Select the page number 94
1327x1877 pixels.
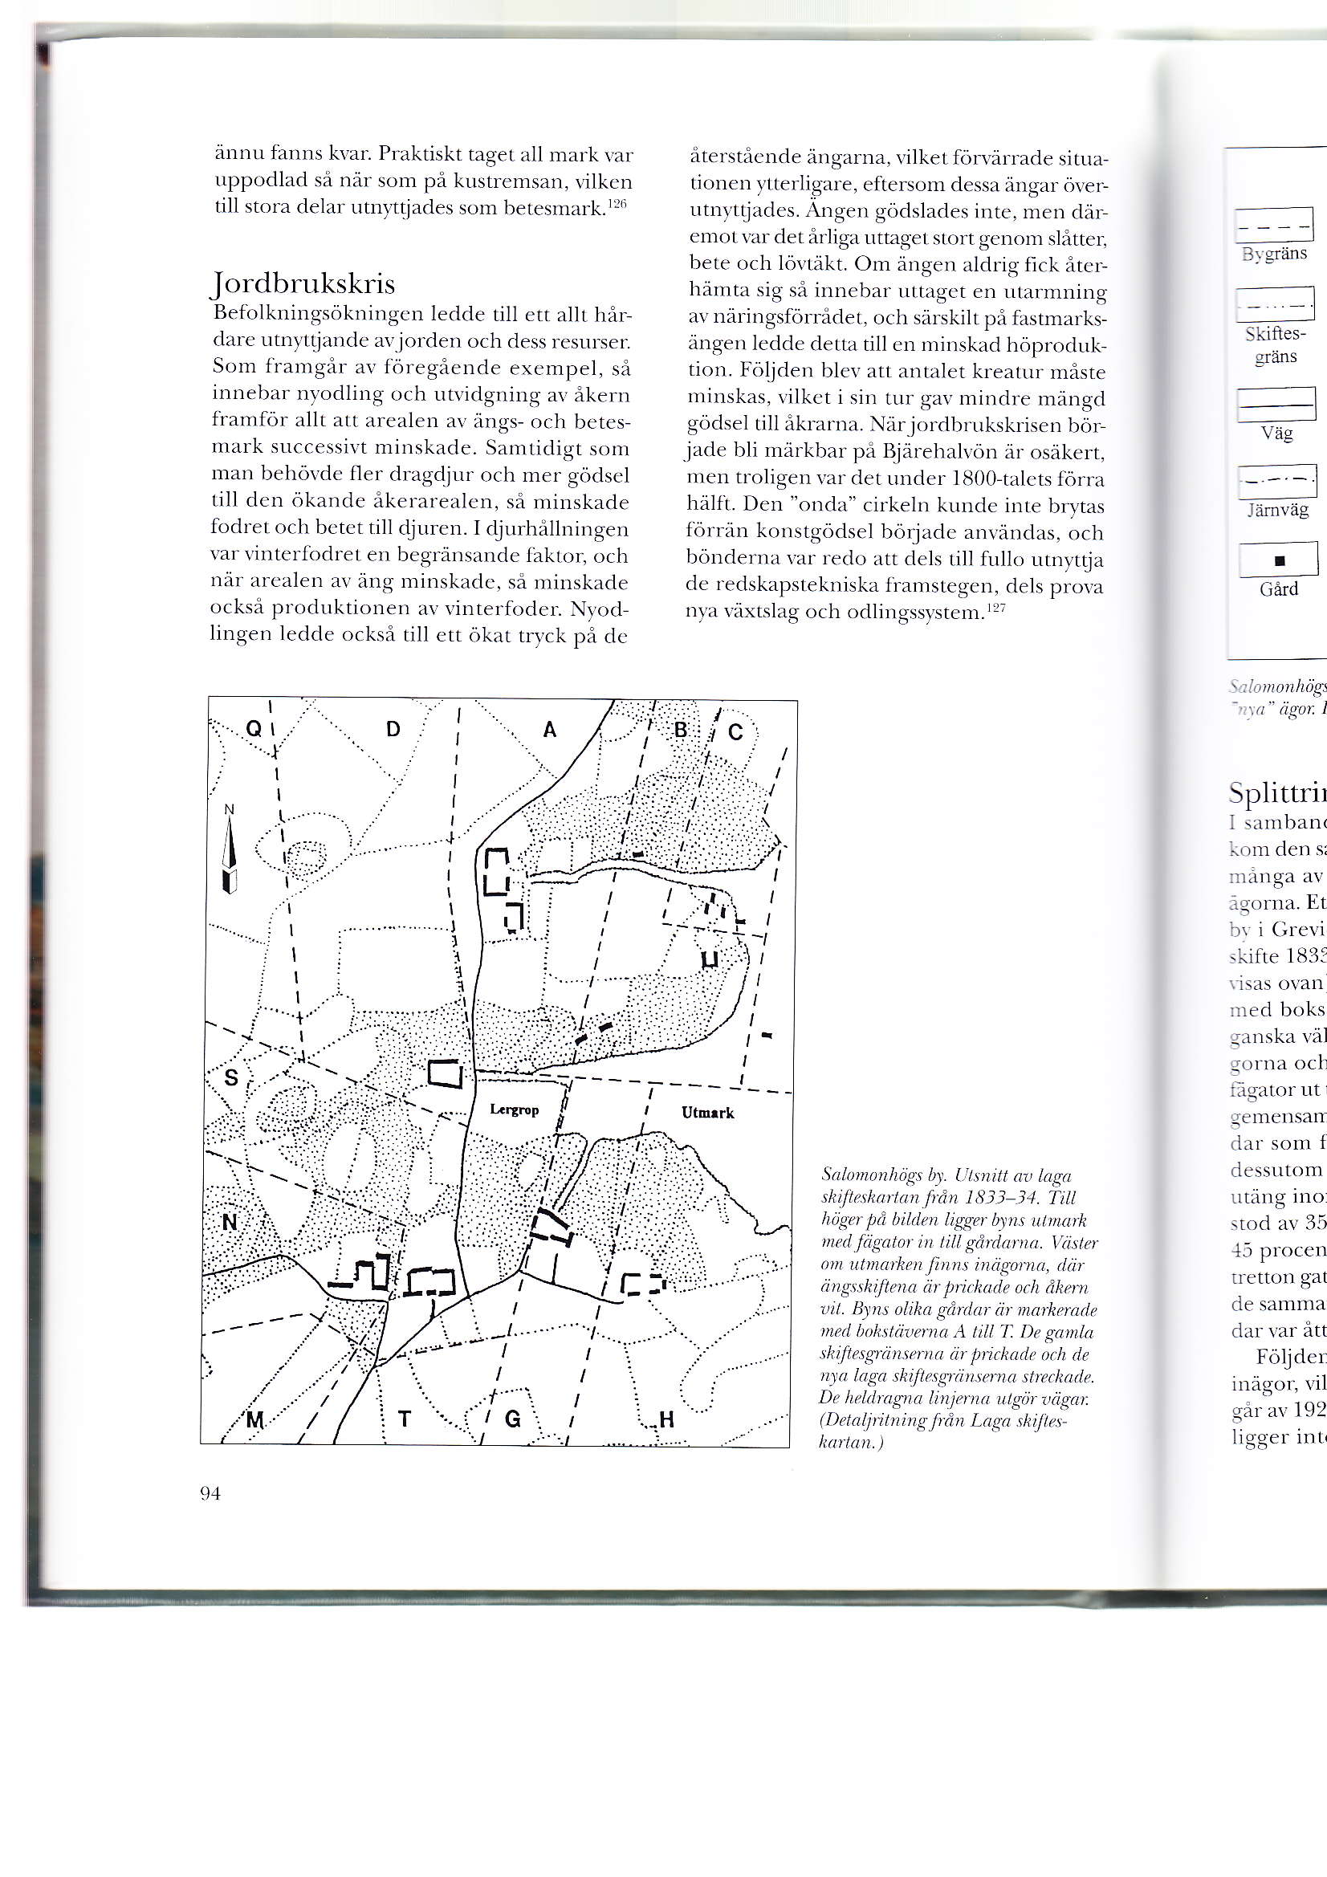[210, 1493]
